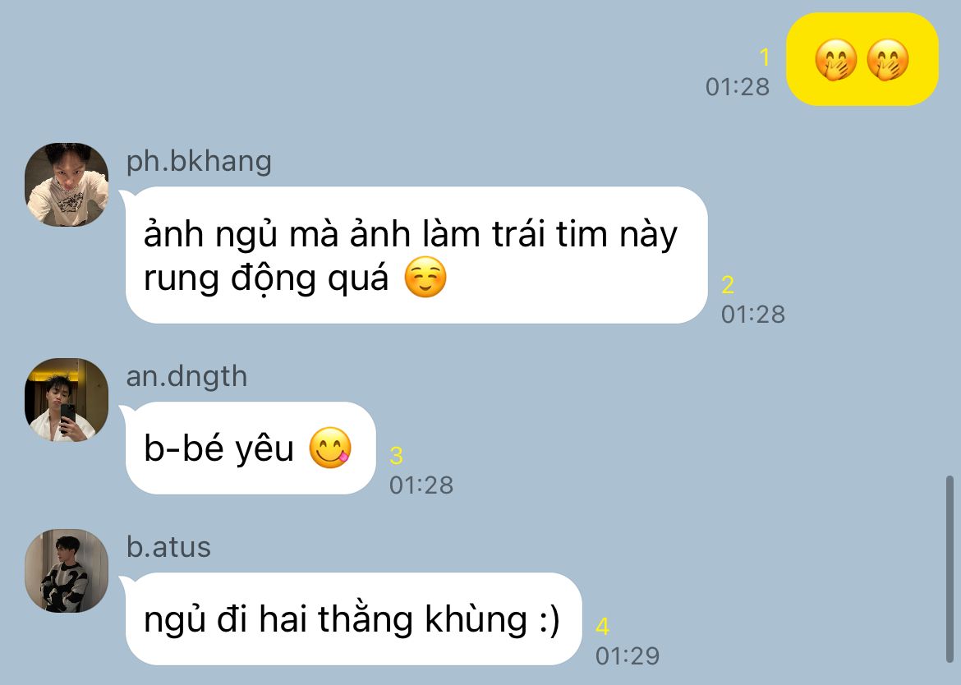The width and height of the screenshot is (961, 685).
Task: Open ph.bkhang's profile picture
Action: tap(67, 185)
